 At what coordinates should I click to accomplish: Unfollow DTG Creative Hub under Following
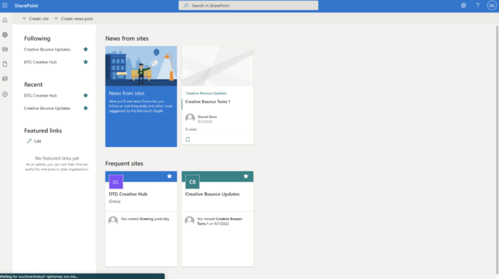click(85, 62)
